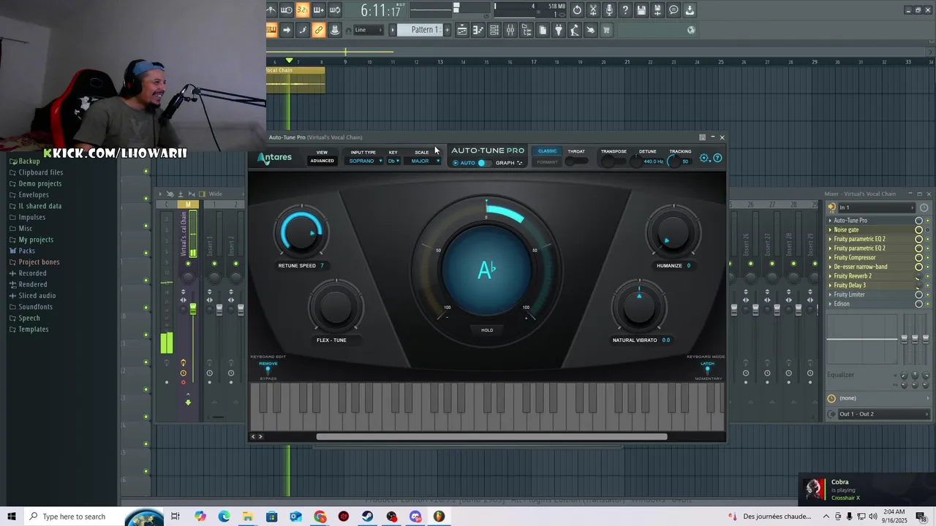The width and height of the screenshot is (936, 526).
Task: Click the render export download icon
Action: (690, 9)
